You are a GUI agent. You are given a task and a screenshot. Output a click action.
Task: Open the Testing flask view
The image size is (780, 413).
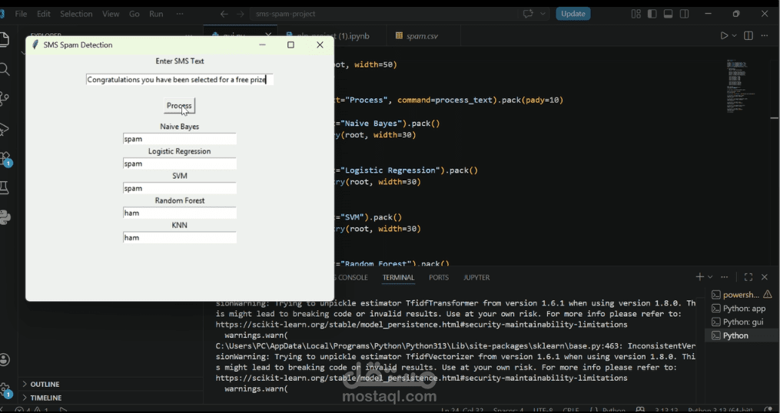5,188
